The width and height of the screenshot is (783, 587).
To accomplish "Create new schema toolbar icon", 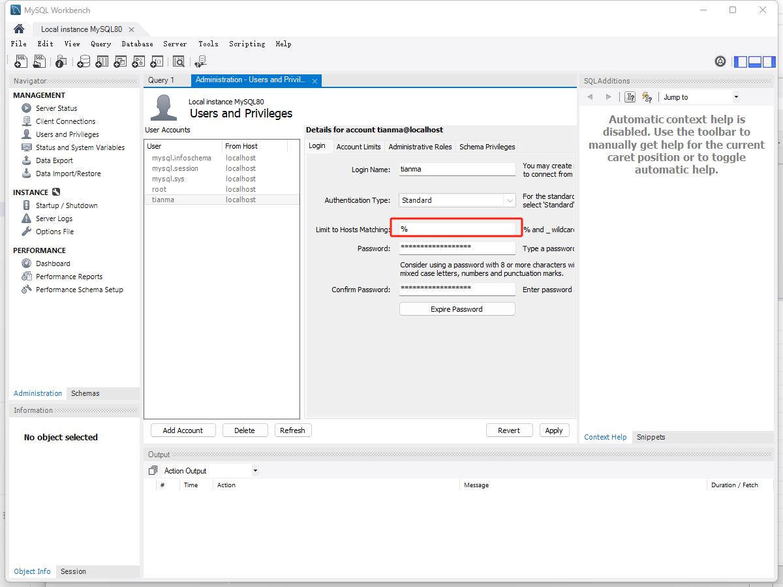I will click(x=84, y=61).
